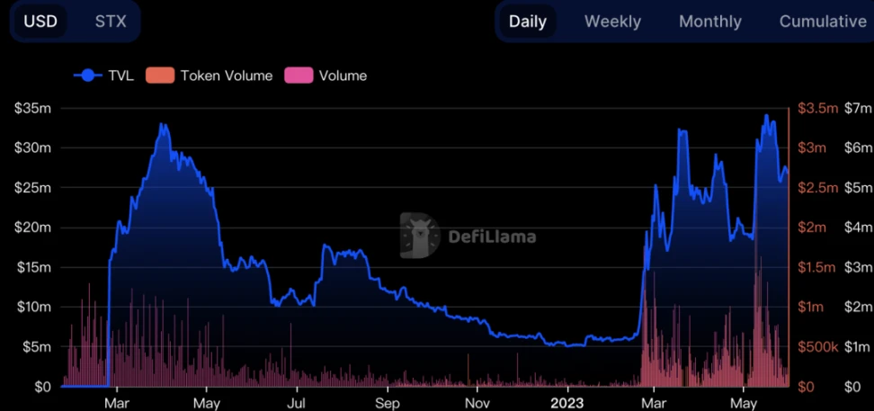Screen dimensions: 874x411
Task: Hide the Token Volume series label
Action: pos(226,76)
